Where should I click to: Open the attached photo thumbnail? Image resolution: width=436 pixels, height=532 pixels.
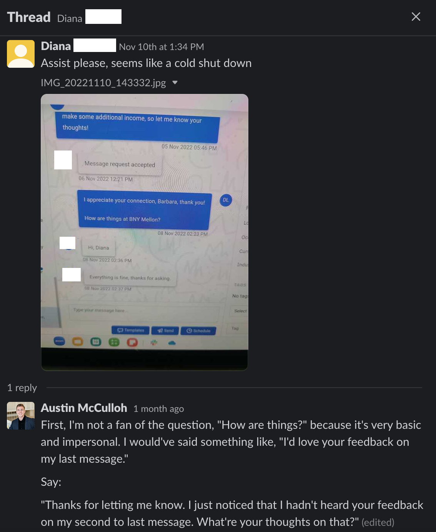tap(145, 232)
